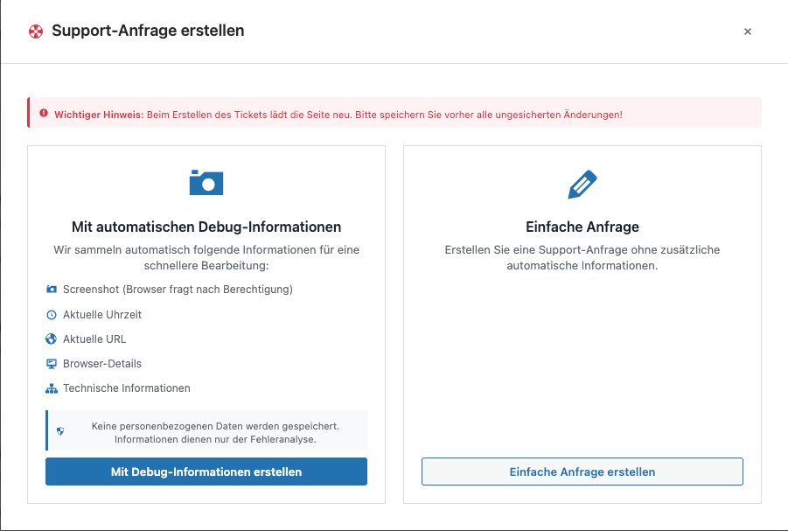This screenshot has width=788, height=531.
Task: Click the 'Einfache Anfrage' heading
Action: pyautogui.click(x=582, y=227)
